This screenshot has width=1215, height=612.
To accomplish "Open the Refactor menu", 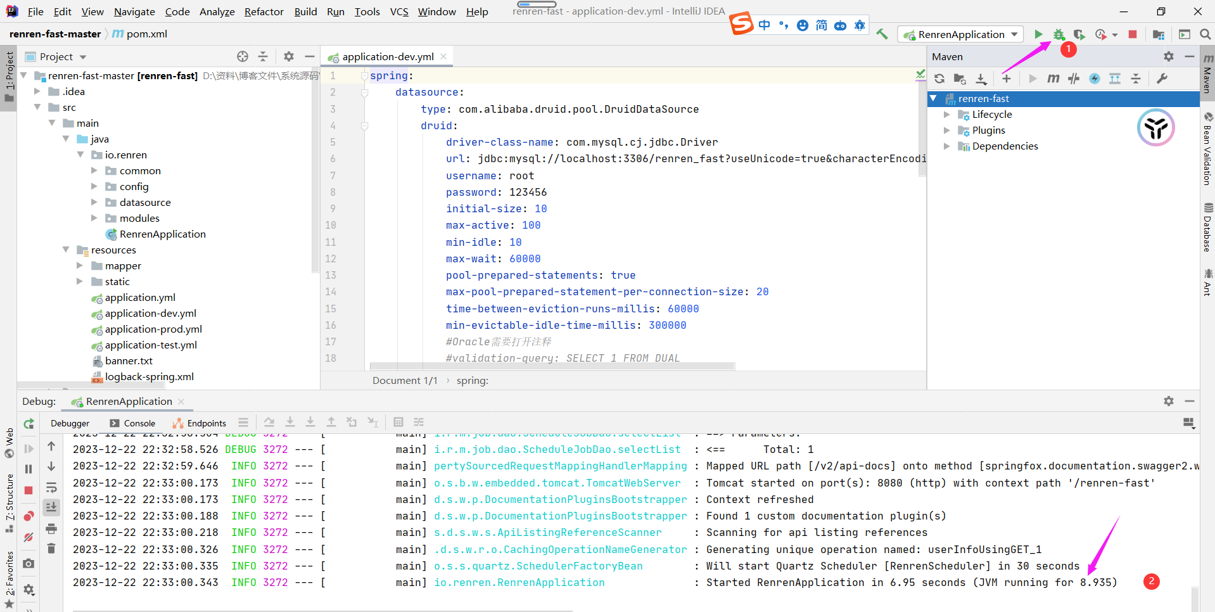I will pos(264,11).
